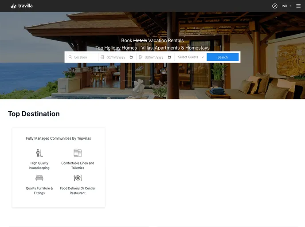This screenshot has height=227, width=305.
Task: Click the travilla brand name link
Action: [25, 6]
